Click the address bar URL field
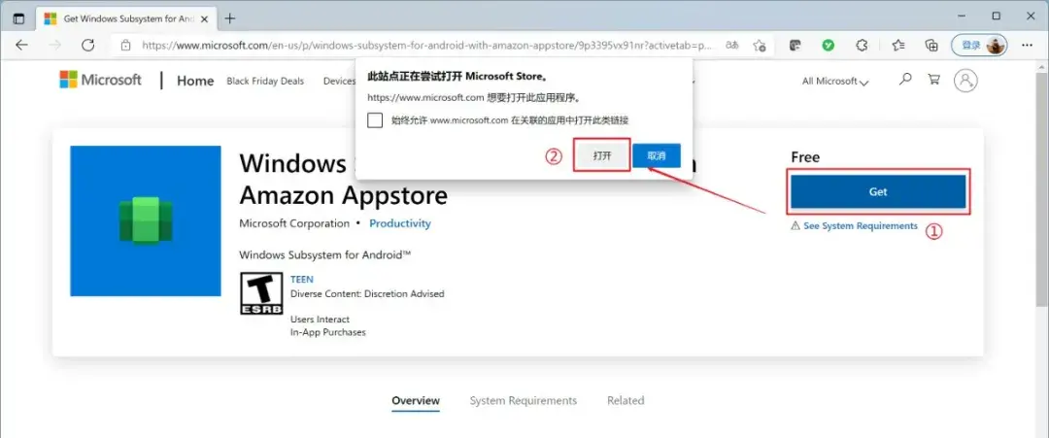Image resolution: width=1049 pixels, height=438 pixels. coord(428,46)
